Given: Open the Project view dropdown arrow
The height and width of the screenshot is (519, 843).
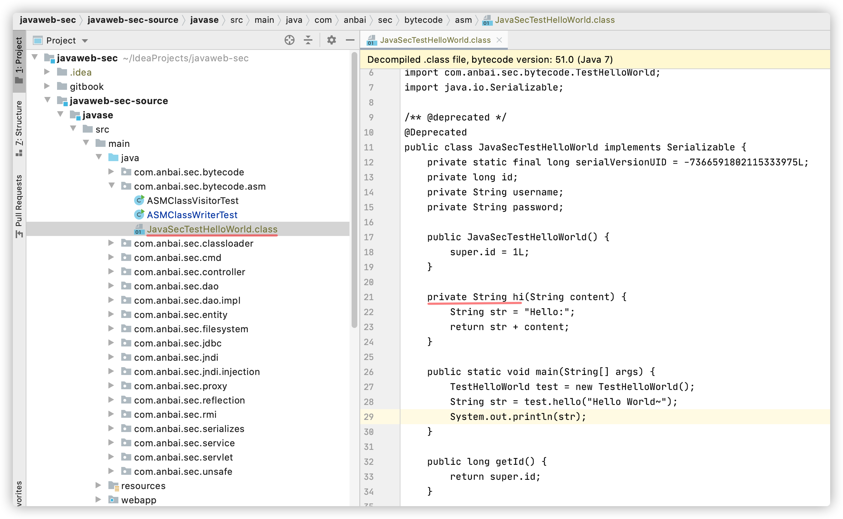Looking at the screenshot, I should (x=85, y=41).
